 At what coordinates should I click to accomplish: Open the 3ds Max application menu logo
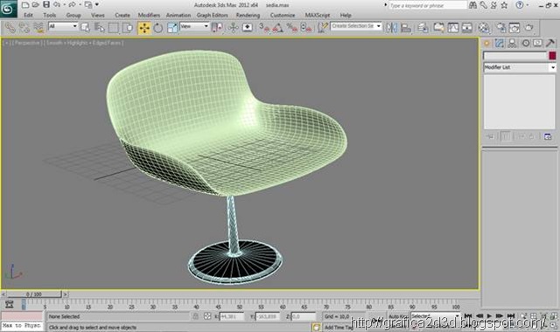(x=8, y=9)
